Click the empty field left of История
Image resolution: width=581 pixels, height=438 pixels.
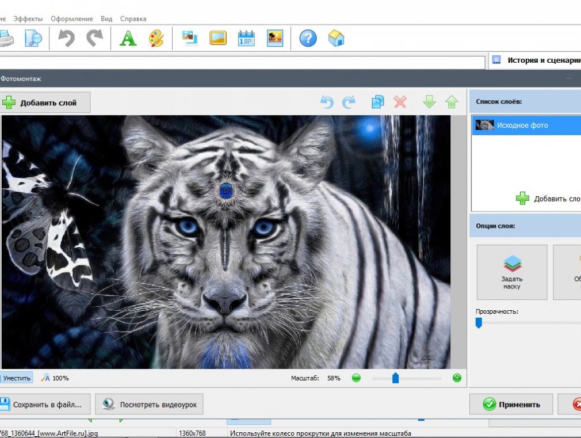[x=242, y=62]
